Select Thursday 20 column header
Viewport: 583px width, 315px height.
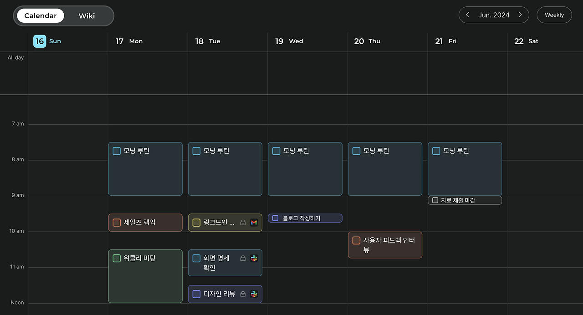coord(367,41)
